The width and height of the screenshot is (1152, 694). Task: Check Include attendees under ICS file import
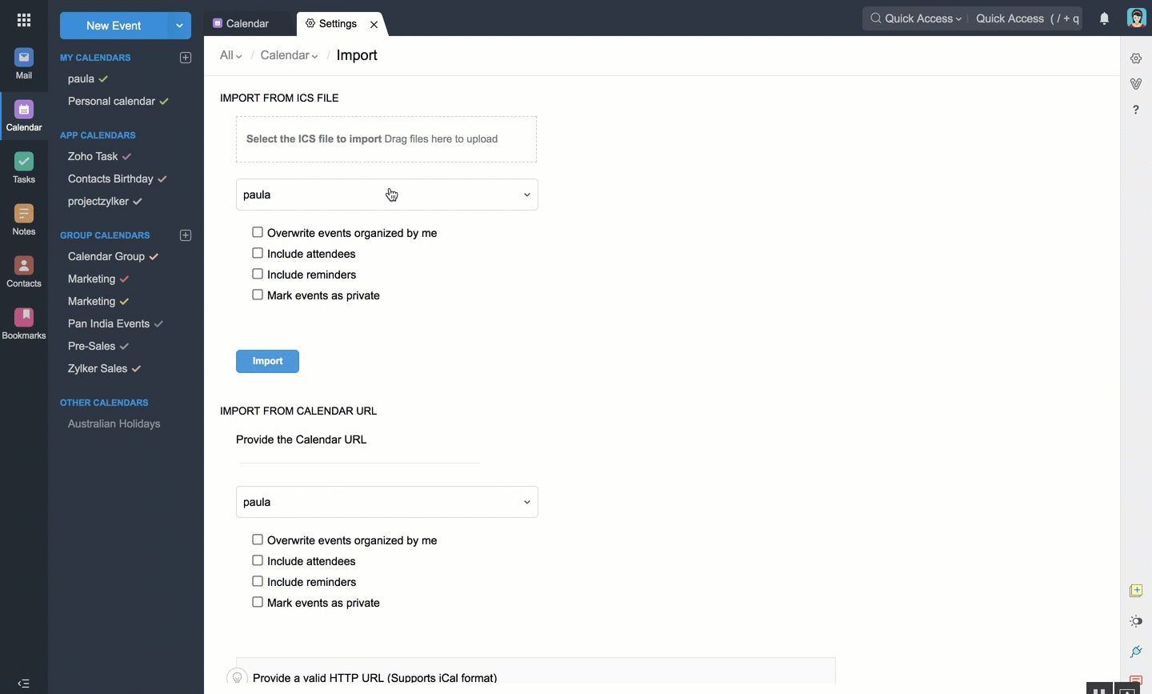[258, 254]
